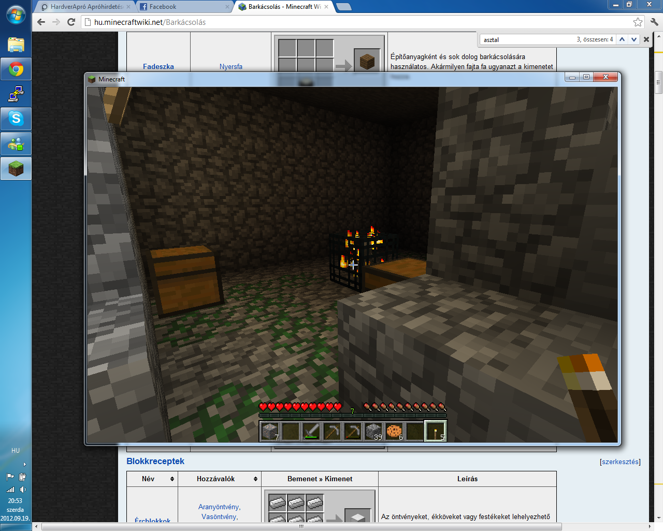This screenshot has width=663, height=531.
Task: Open the Chrome wrench menu
Action: [x=654, y=22]
